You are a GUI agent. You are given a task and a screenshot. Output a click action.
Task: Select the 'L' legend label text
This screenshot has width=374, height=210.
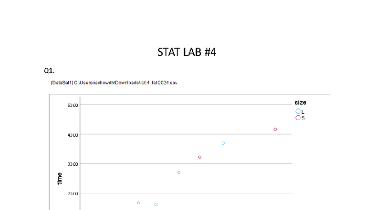[x=303, y=111]
